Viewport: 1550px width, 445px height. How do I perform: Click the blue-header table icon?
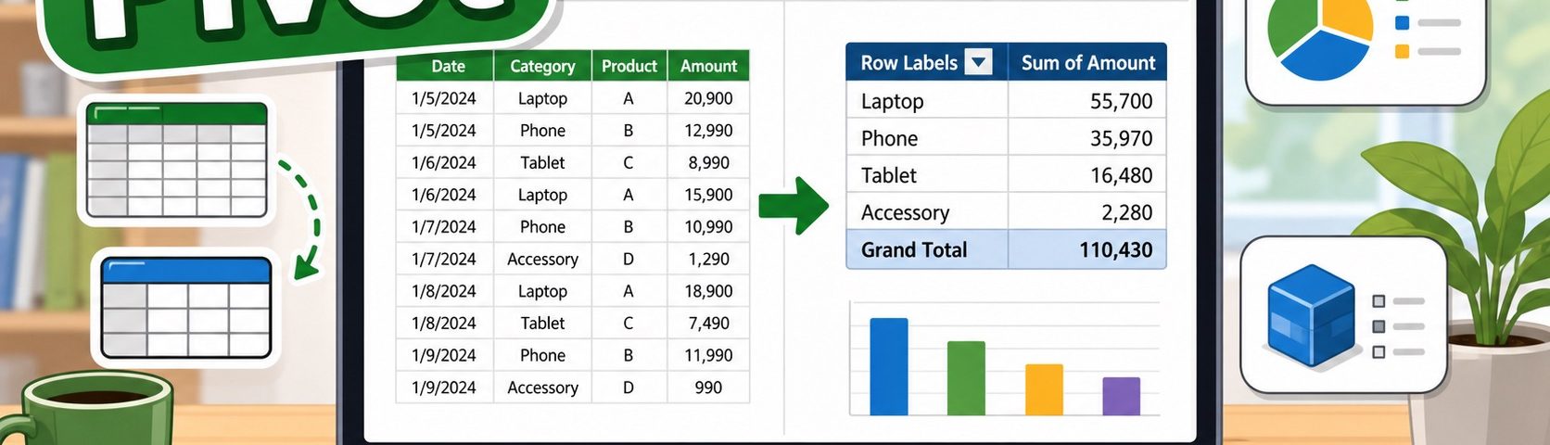pos(186,308)
